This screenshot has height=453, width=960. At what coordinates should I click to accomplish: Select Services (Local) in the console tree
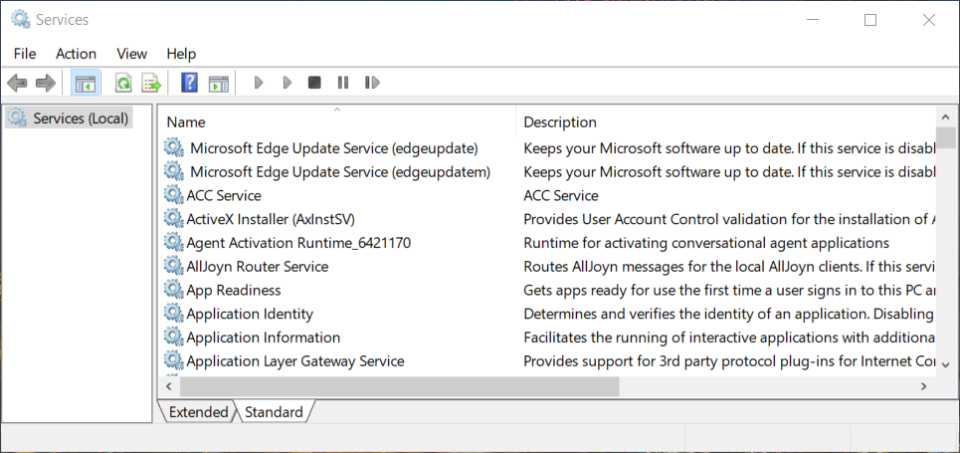coord(81,118)
